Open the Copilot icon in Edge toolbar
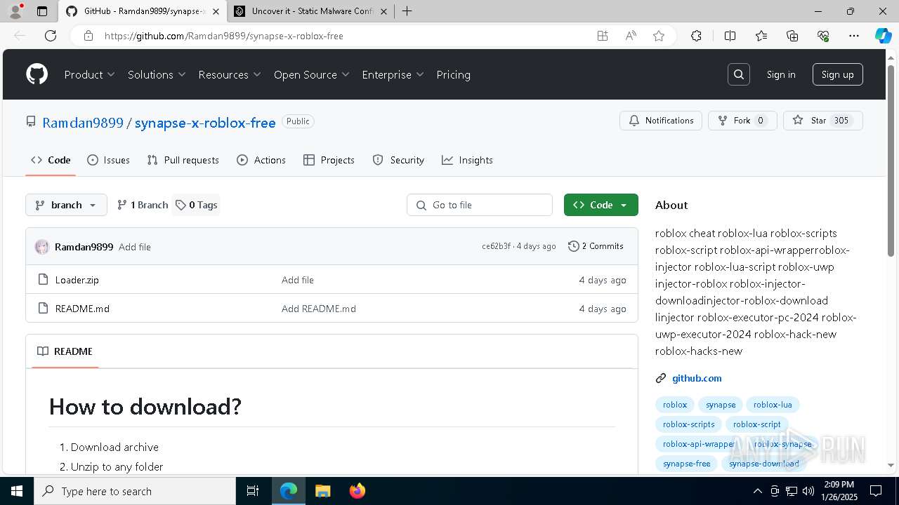Screen dimensions: 899x505 coord(883,36)
